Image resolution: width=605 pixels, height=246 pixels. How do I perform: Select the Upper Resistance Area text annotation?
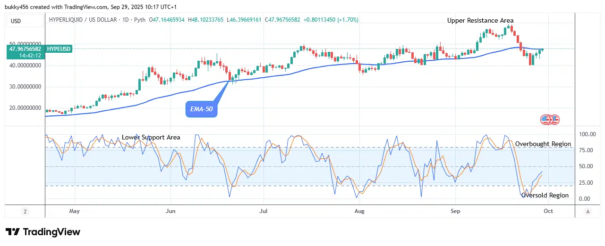coord(480,21)
